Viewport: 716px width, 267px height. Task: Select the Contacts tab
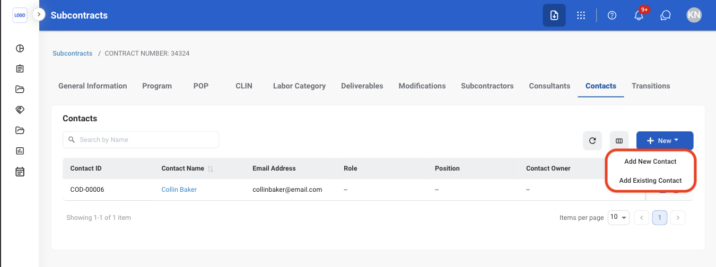tap(601, 86)
